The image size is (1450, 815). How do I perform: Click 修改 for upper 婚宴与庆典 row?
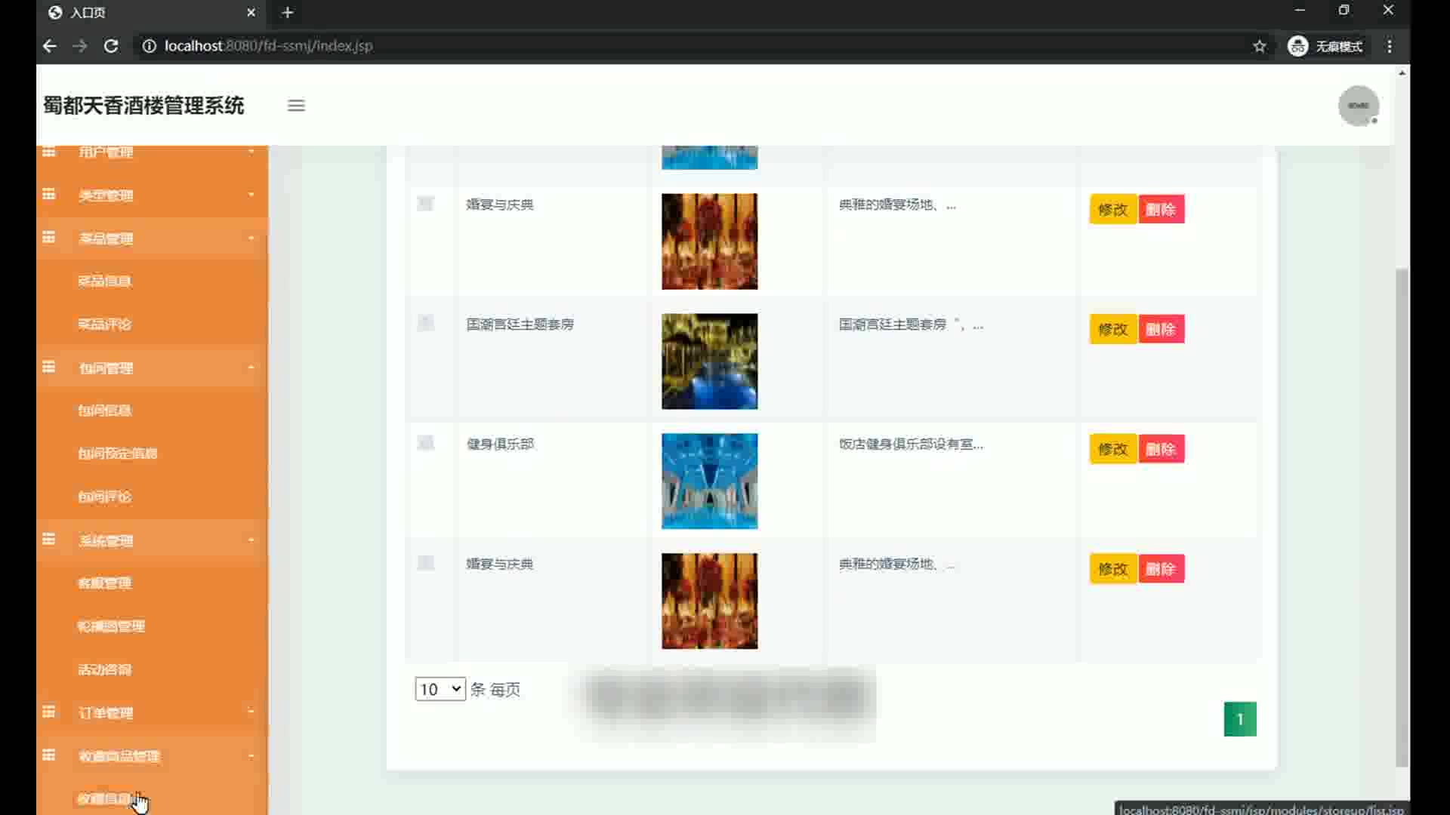[x=1112, y=209]
